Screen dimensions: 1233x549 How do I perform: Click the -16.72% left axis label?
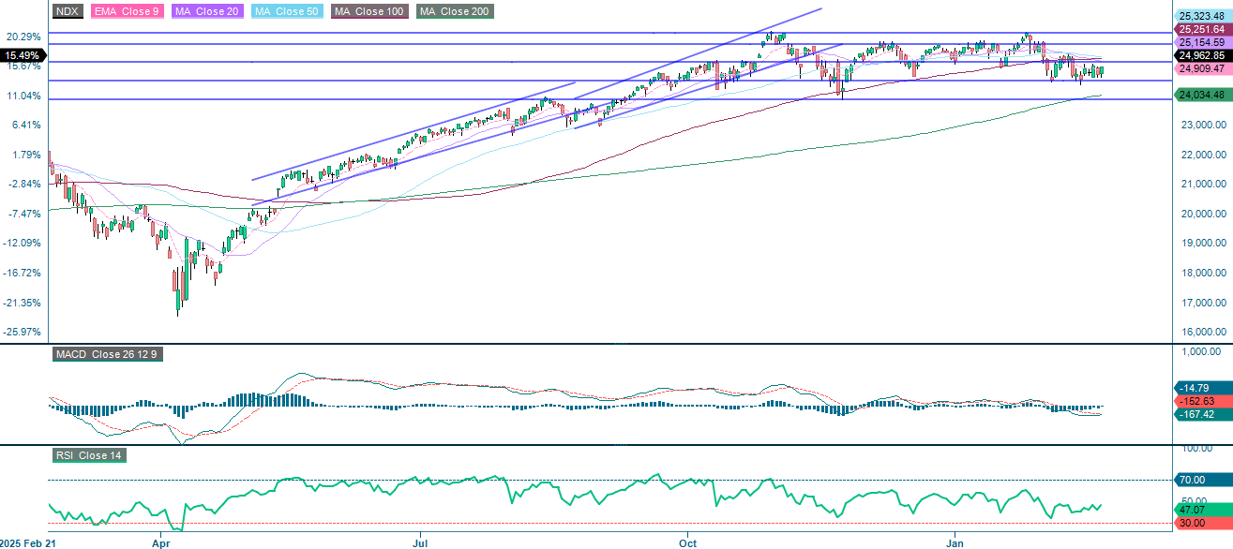pyautogui.click(x=22, y=273)
